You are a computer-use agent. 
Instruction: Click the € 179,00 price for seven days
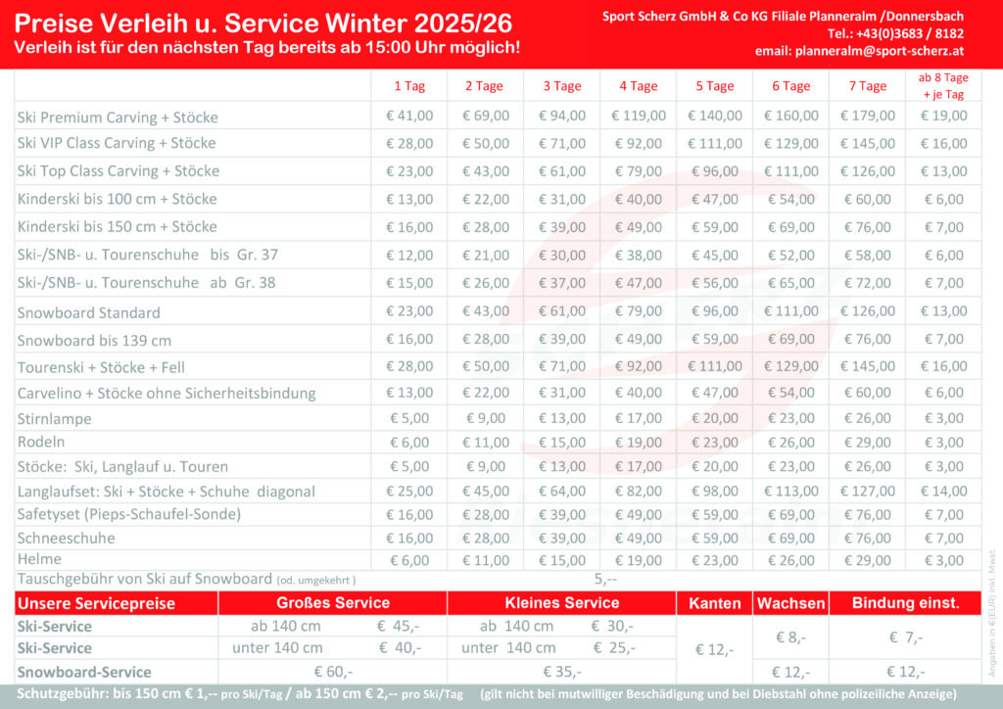867,116
